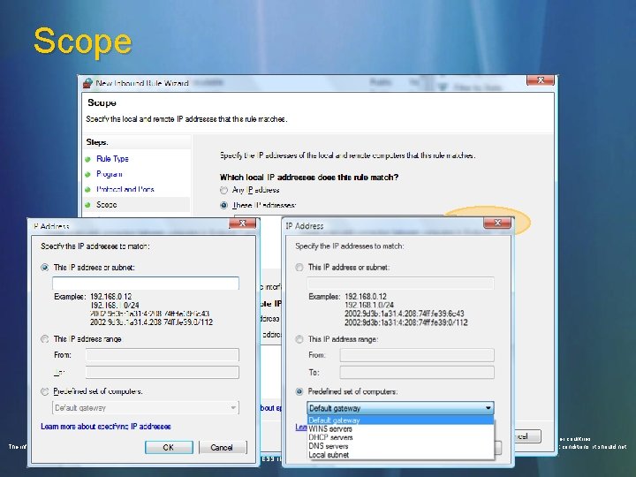Click the IP address or subnet field in left dialog
The height and width of the screenshot is (477, 636).
coord(146,284)
